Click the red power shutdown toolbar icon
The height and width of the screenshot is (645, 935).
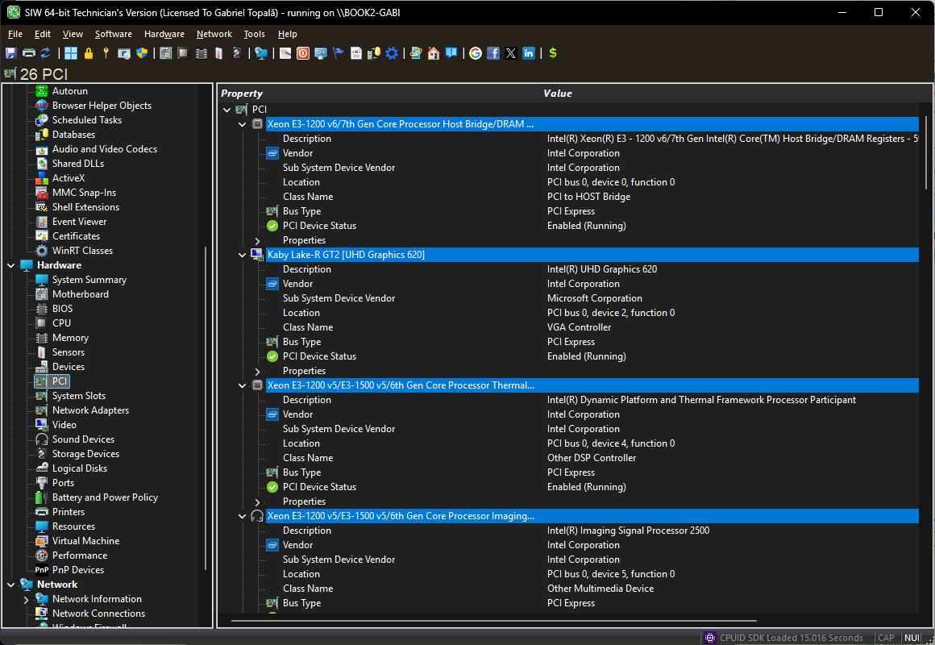click(303, 53)
